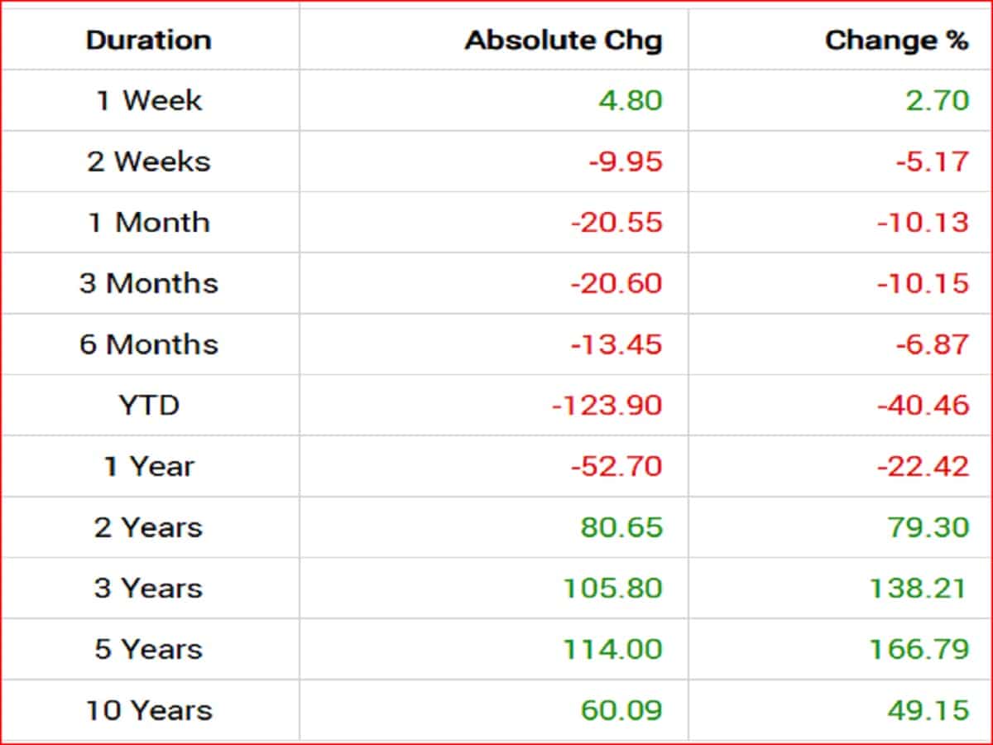Select the -40.46 YTD change percent
This screenshot has height=745, width=993.
[924, 405]
